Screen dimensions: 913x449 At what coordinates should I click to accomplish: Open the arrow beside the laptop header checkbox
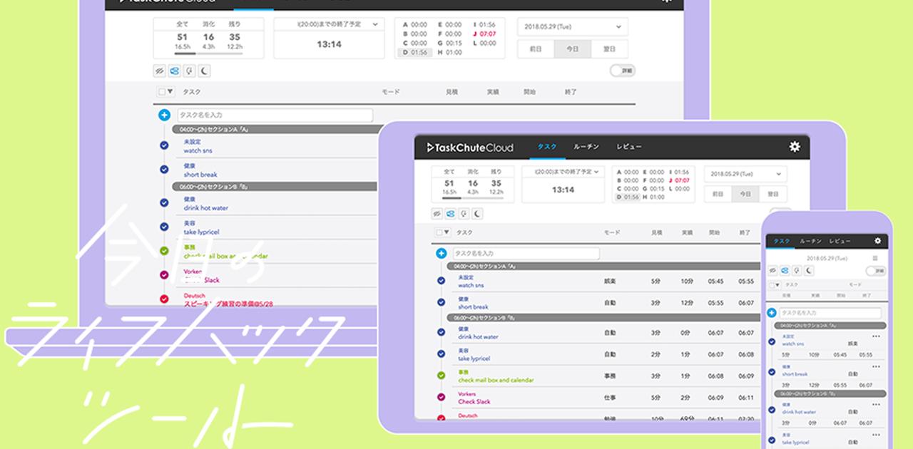point(171,92)
